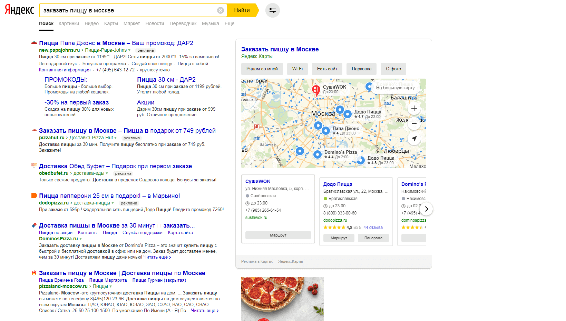
Task: Open -30% на первый заказ sitelink
Action: [x=77, y=102]
